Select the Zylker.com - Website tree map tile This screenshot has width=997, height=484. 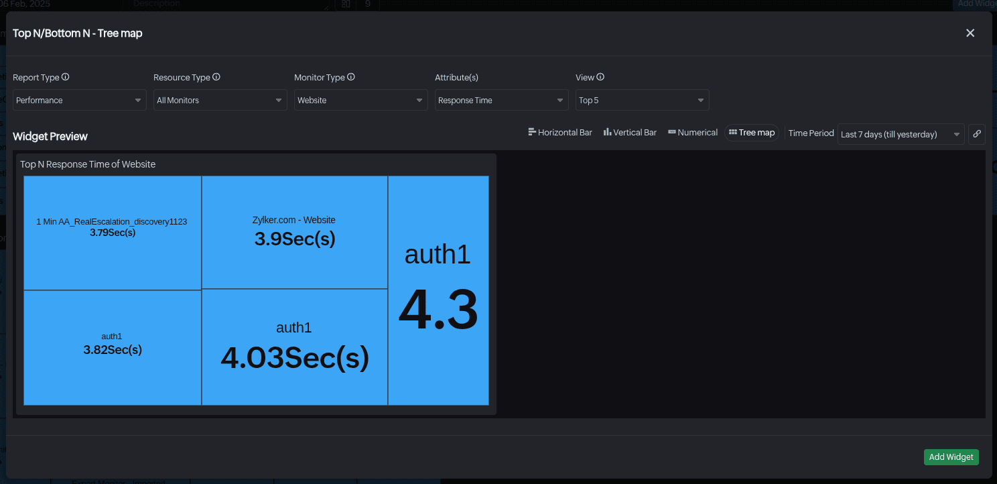coord(295,233)
